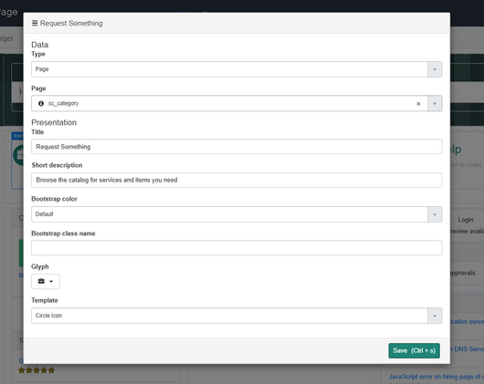Open the briefcase glyph picker
This screenshot has width=484, height=384.
pyautogui.click(x=46, y=281)
